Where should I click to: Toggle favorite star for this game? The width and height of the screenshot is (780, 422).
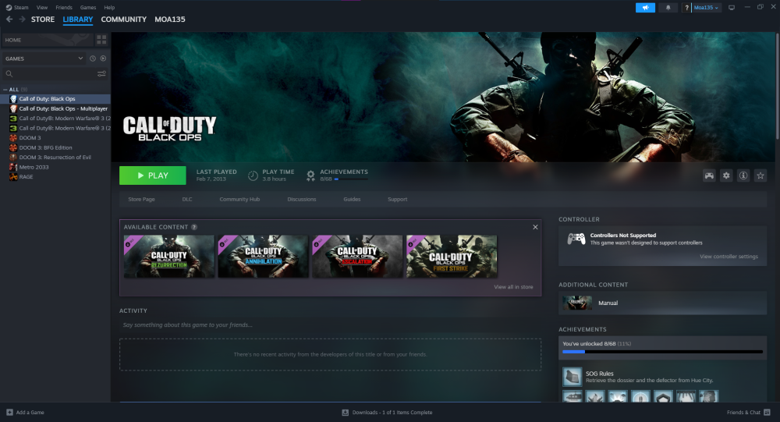[x=760, y=176]
